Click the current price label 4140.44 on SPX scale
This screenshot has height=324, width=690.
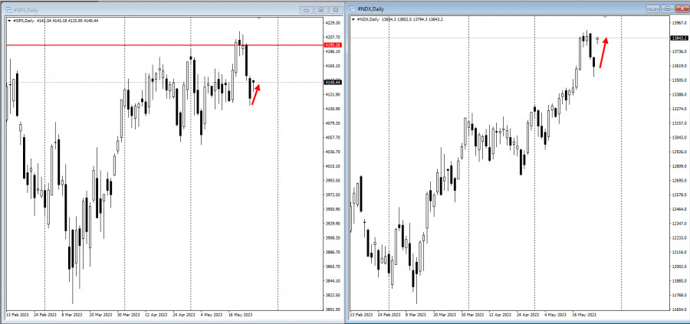pos(332,82)
